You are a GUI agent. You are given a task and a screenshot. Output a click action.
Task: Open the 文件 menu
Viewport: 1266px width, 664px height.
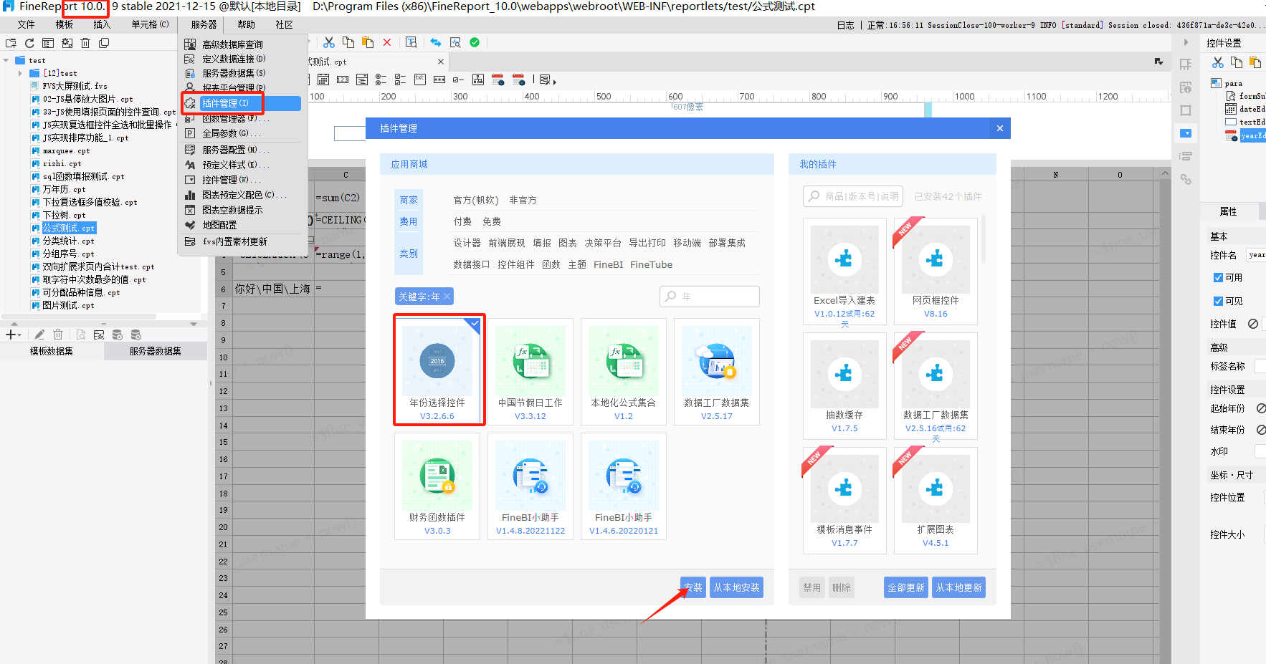[x=27, y=24]
